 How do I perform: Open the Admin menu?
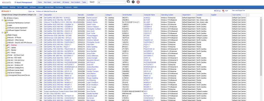click(76, 7)
